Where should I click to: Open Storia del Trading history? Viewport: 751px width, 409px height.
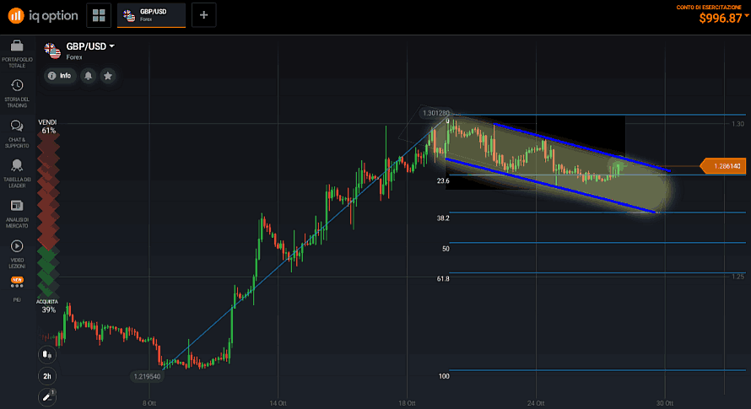(x=17, y=91)
